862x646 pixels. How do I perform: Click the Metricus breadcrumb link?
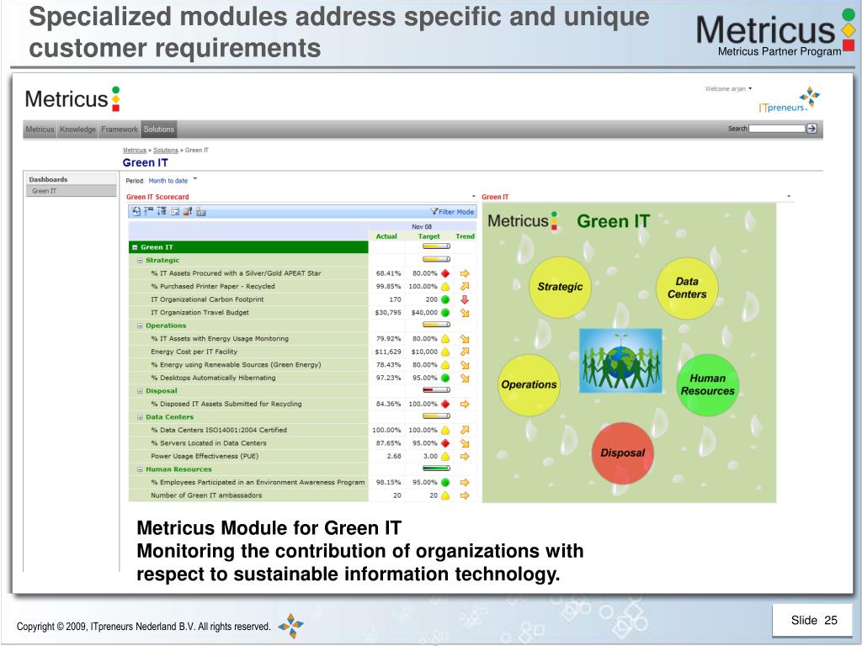pyautogui.click(x=134, y=150)
